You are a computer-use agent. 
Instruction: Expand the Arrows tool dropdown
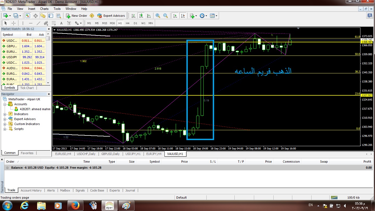81,23
